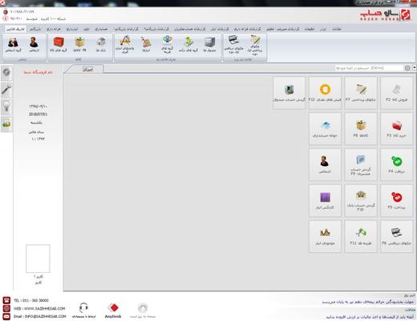
Task: Open the purple Warehouse Kardex tile
Action: [x=325, y=201]
